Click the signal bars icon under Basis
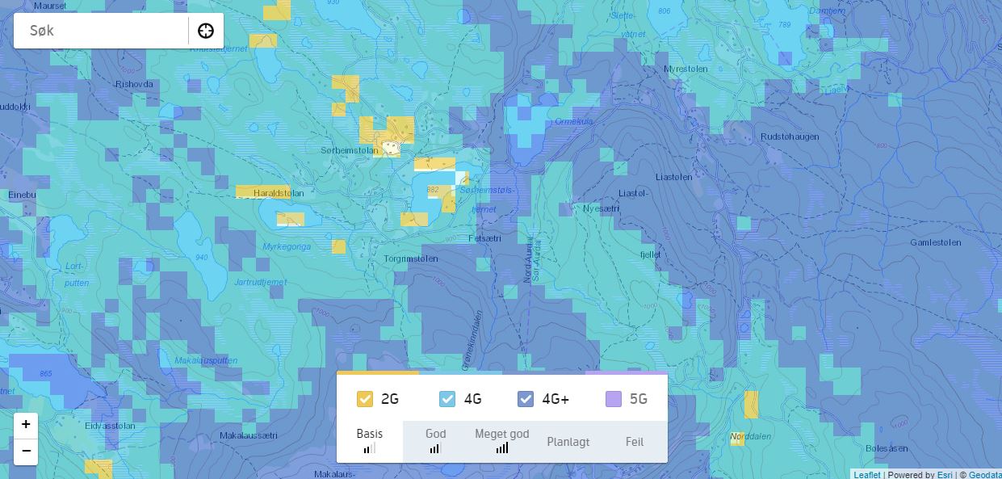This screenshot has width=1002, height=479. (369, 448)
